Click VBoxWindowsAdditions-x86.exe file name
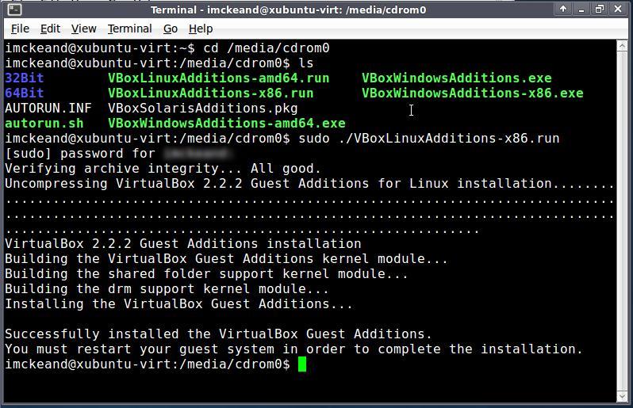The image size is (633, 408). [472, 93]
